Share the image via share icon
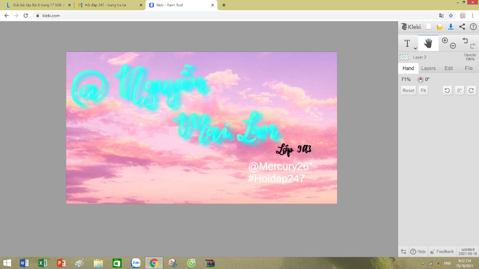The image size is (479, 269). pos(462,27)
